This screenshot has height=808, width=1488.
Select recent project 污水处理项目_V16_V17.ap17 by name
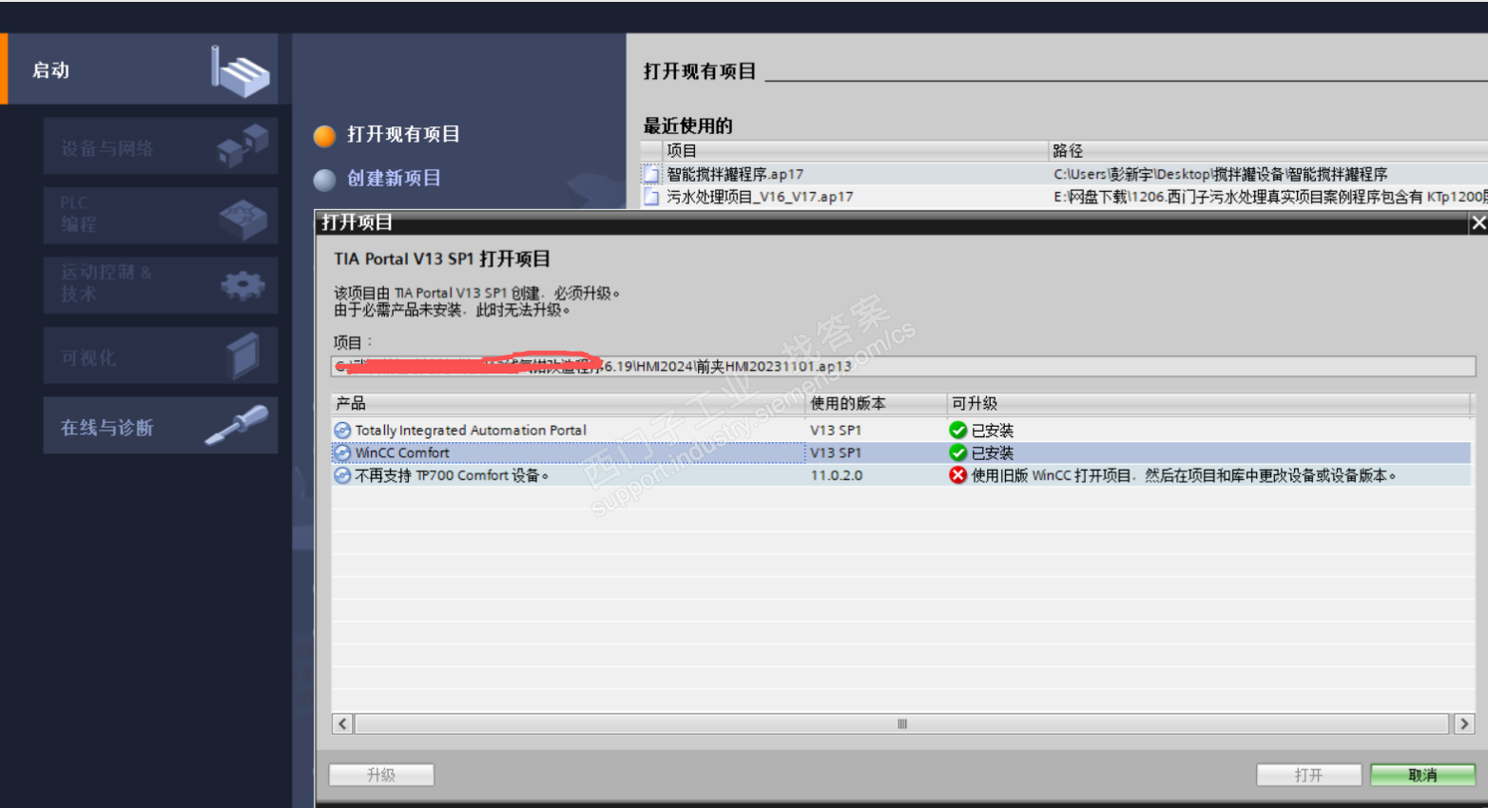pyautogui.click(x=760, y=197)
